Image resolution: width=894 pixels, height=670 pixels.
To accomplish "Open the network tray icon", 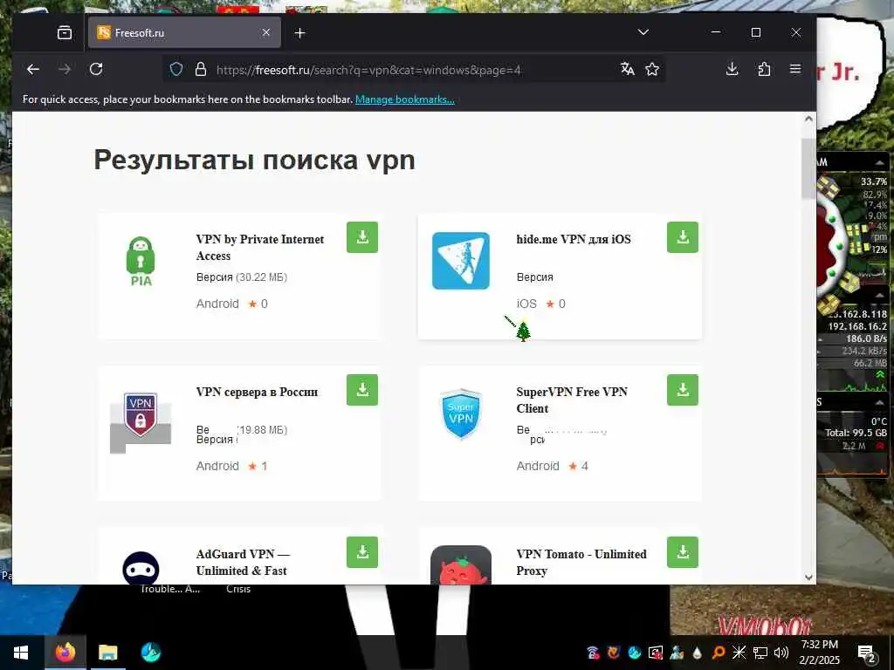I will coord(760,653).
